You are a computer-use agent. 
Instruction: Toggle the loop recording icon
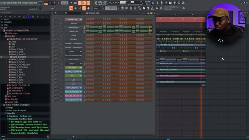tap(88, 3)
